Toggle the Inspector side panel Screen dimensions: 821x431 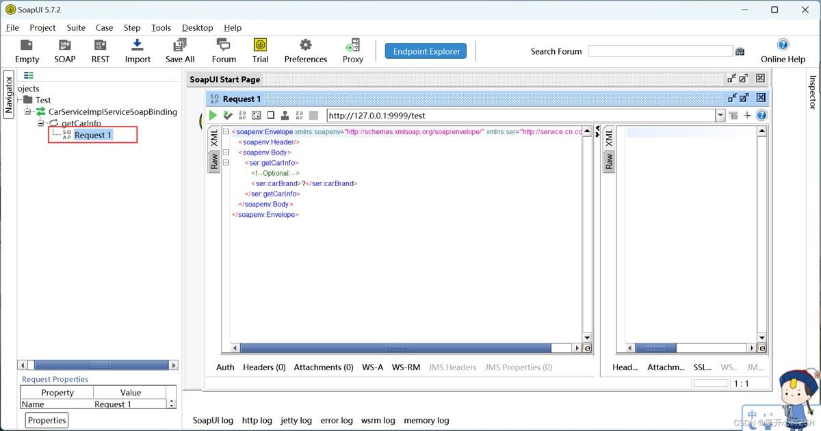[x=813, y=92]
